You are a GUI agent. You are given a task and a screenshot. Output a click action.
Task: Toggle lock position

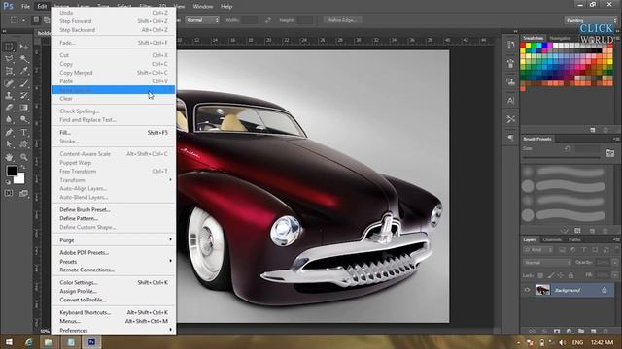[561, 275]
